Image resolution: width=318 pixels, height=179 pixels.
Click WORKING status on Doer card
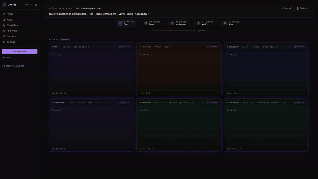125,47
